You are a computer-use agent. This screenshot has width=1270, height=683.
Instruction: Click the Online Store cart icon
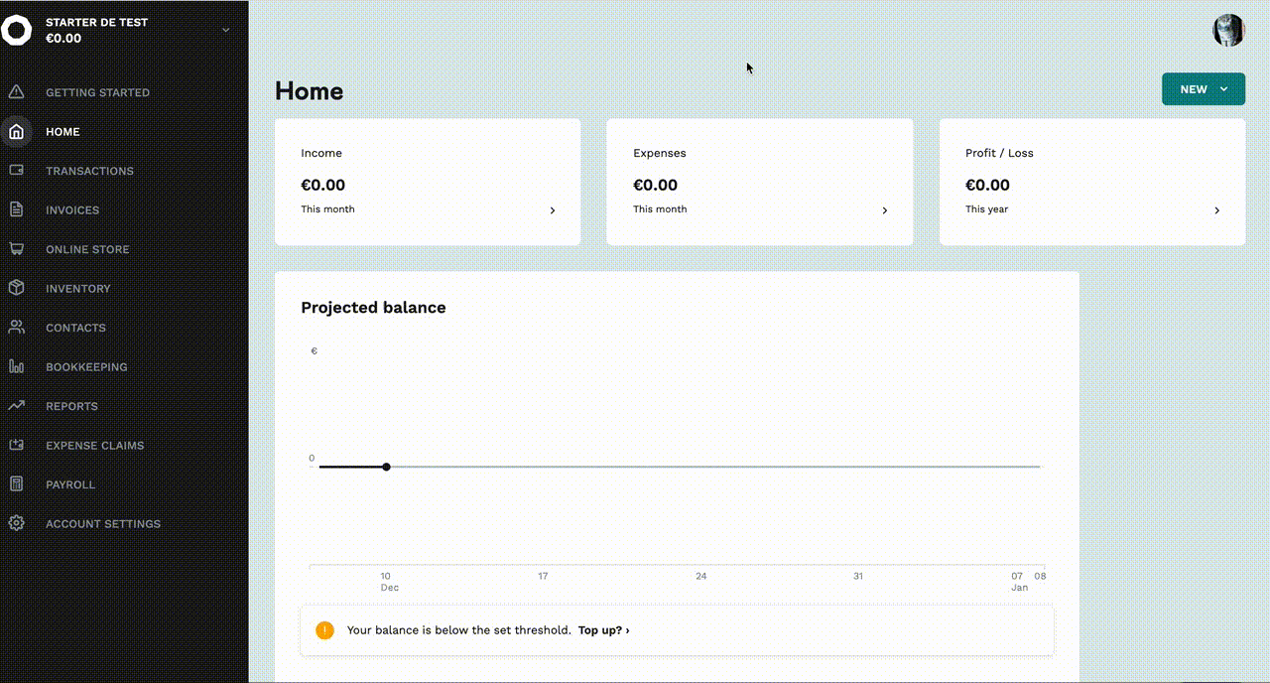tap(16, 249)
